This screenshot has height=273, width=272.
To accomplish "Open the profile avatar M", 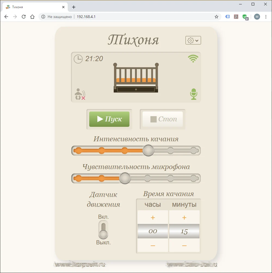I will (257, 17).
